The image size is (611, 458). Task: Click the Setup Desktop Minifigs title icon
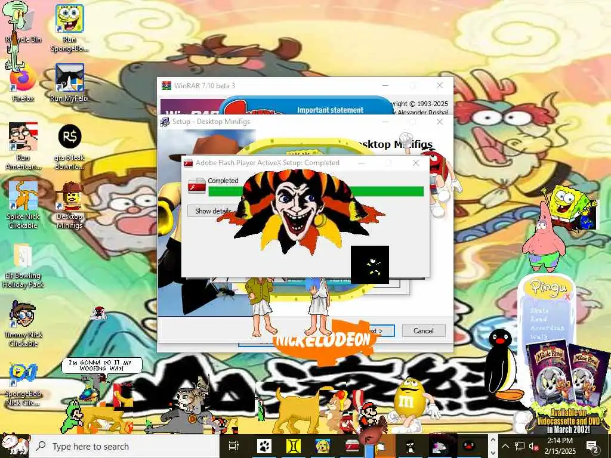(x=165, y=122)
